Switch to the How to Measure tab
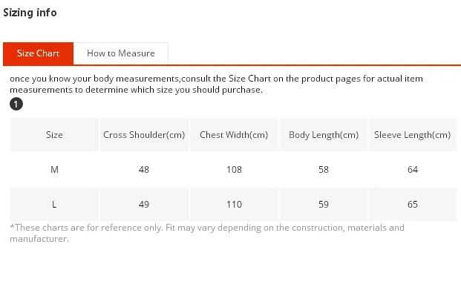 [121, 53]
